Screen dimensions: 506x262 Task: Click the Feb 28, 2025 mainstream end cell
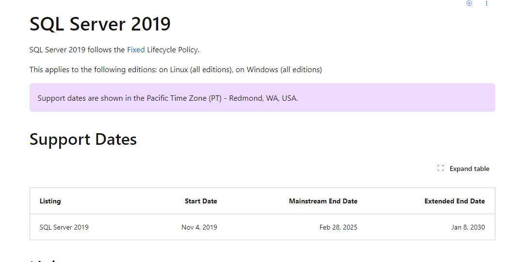click(338, 227)
